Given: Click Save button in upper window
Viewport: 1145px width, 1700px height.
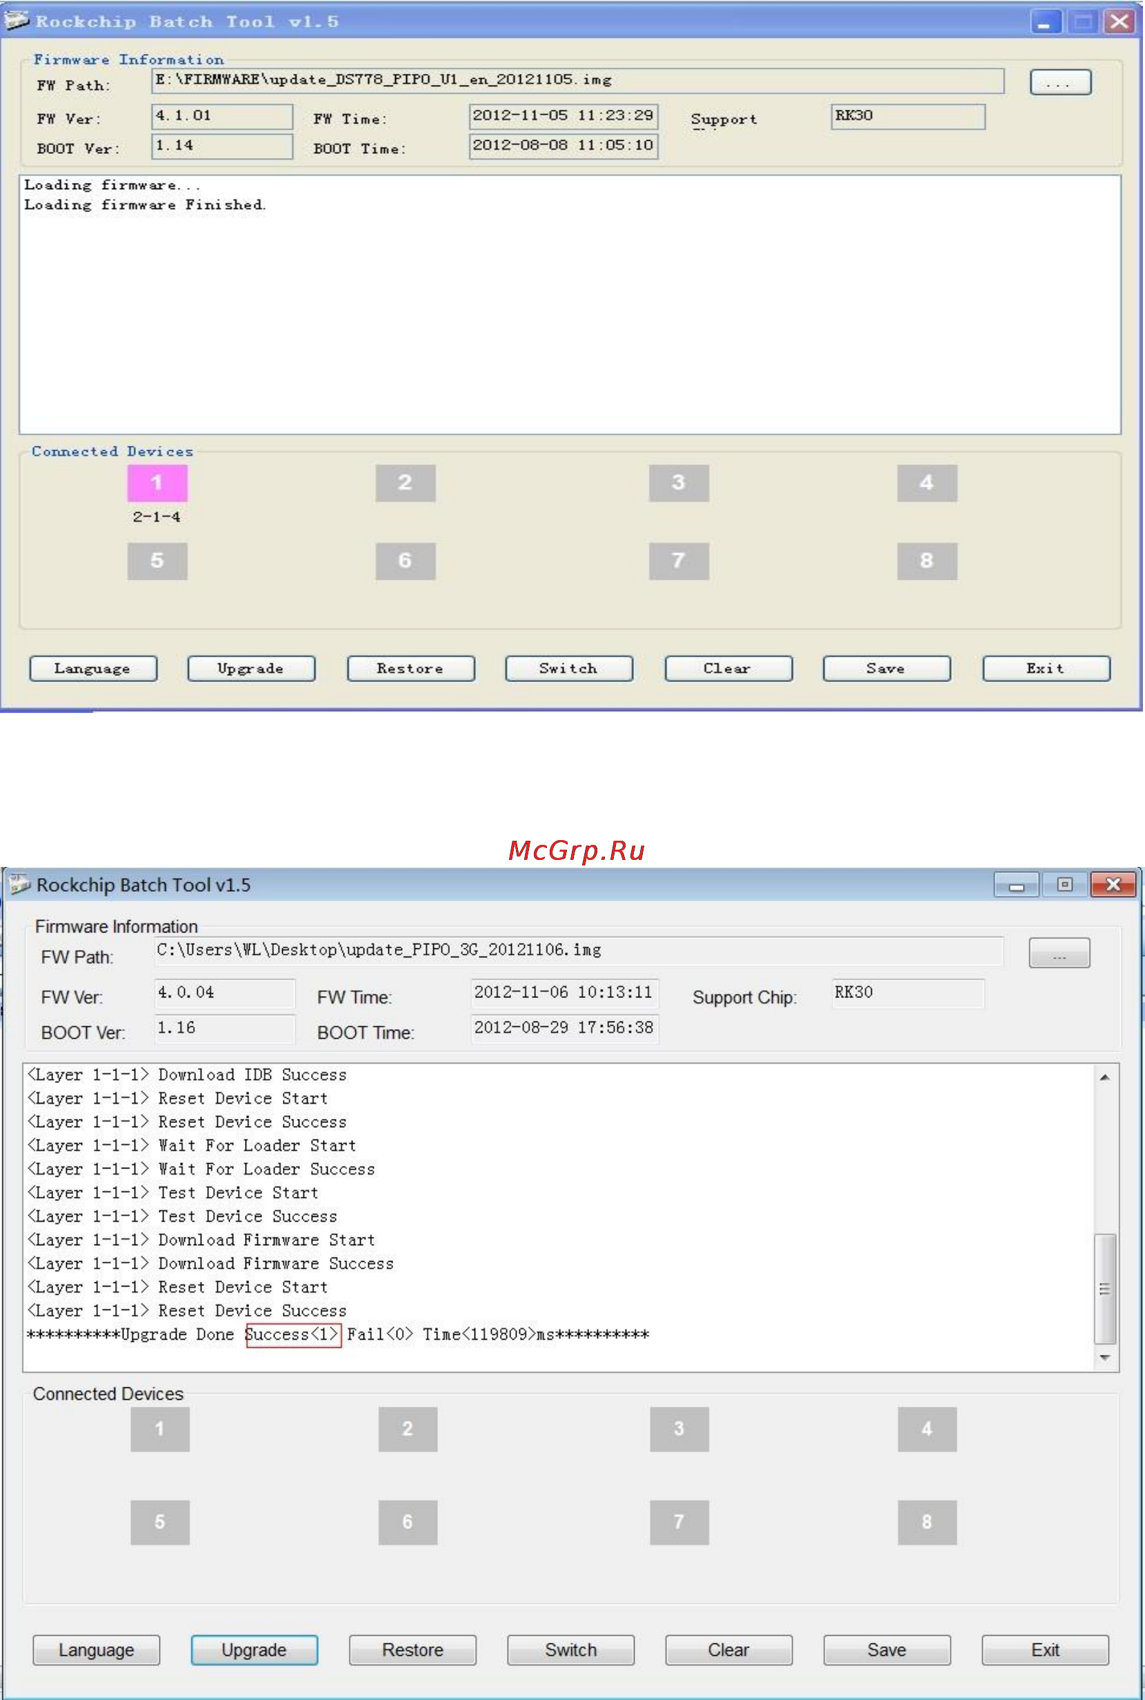Looking at the screenshot, I should [x=886, y=668].
